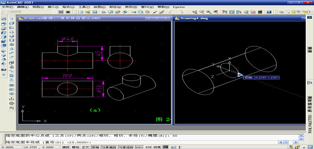314x149 pixels.
Task: Toggle the 极轴 polar tracking button
Action: (96, 147)
